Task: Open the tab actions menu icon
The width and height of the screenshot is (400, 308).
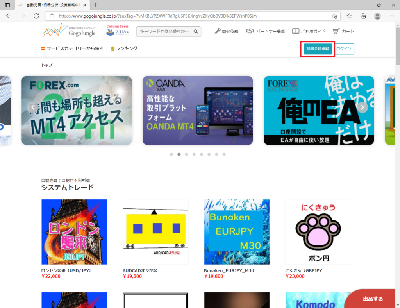Action: tap(7, 5)
